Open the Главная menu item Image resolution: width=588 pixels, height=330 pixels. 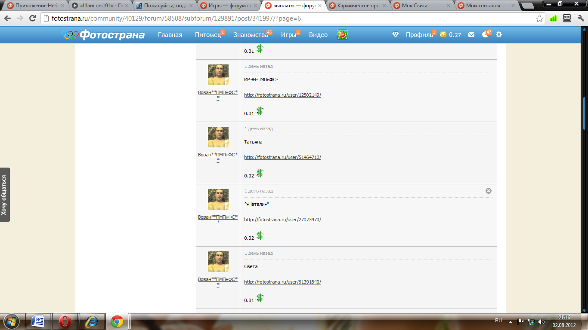(170, 35)
